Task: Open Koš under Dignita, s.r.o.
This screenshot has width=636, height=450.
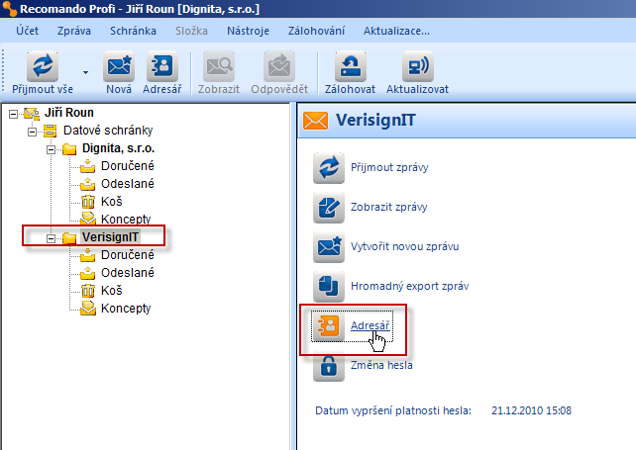Action: 112,202
